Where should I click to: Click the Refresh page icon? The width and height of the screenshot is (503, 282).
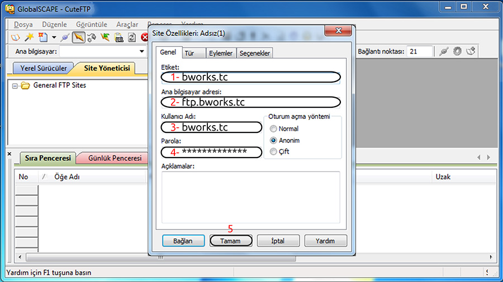132,37
